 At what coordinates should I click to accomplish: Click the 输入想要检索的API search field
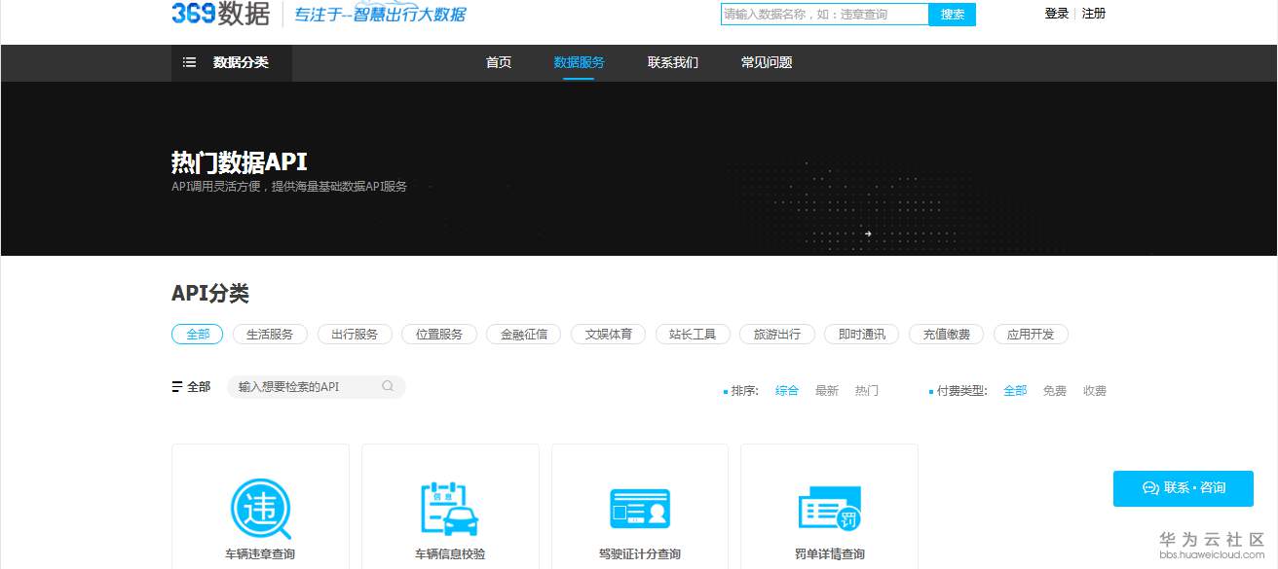(316, 387)
